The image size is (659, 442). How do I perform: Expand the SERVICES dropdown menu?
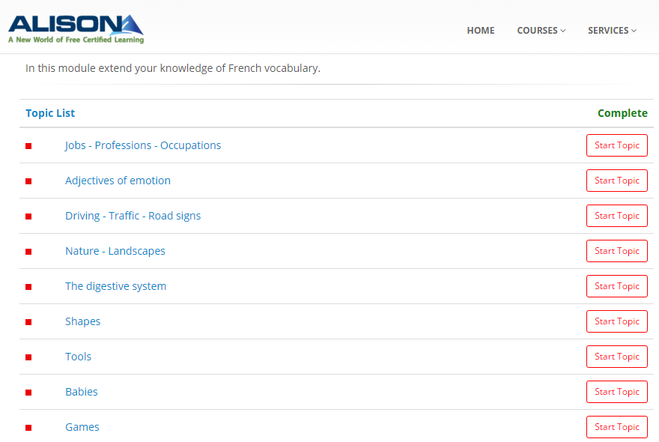click(612, 31)
